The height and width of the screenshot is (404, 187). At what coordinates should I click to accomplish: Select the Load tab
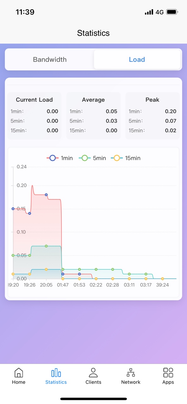pos(137,59)
